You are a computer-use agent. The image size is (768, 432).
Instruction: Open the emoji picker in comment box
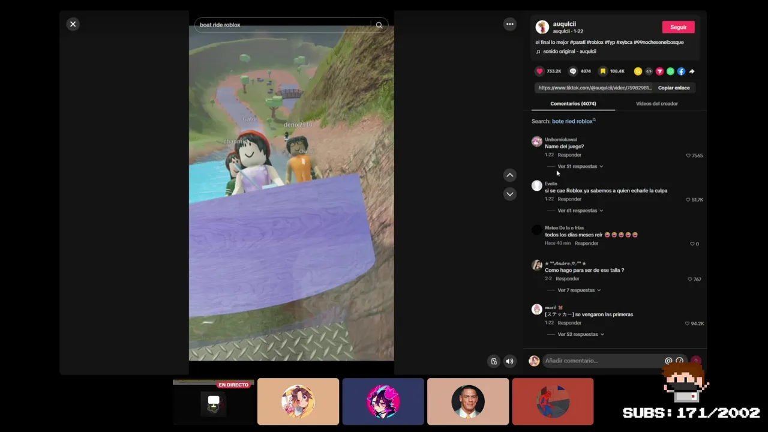(680, 361)
